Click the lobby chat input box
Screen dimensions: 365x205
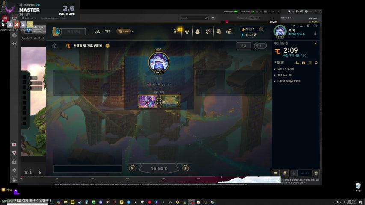coord(88,169)
